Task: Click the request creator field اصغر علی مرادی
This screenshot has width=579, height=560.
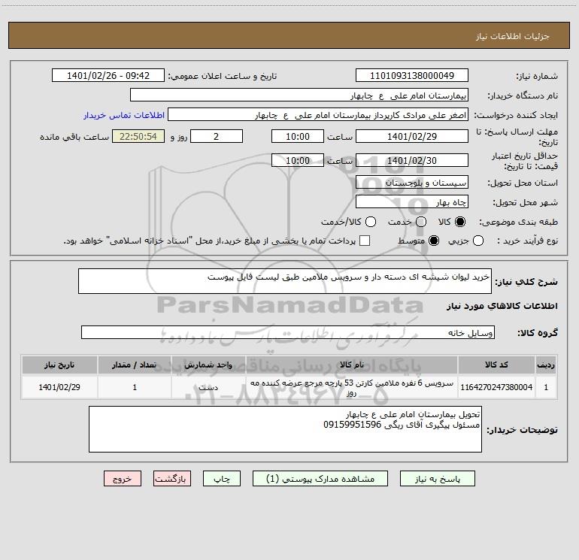Action: tap(318, 114)
